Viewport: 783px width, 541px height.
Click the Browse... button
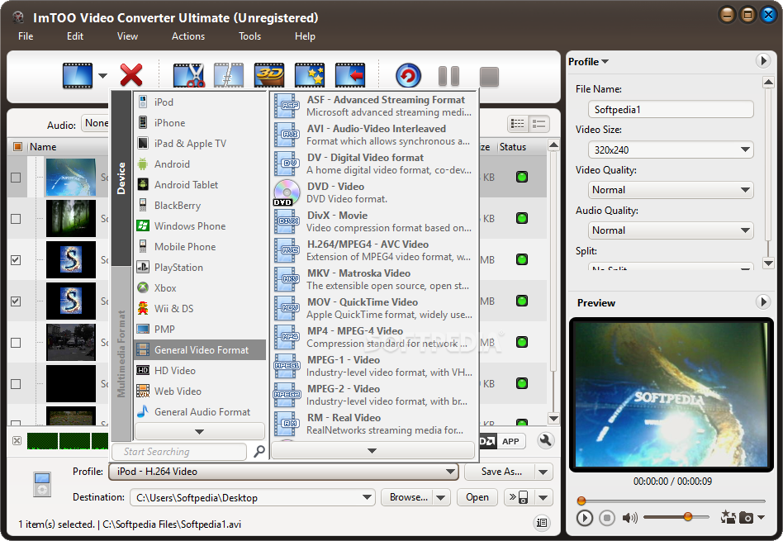click(x=408, y=497)
